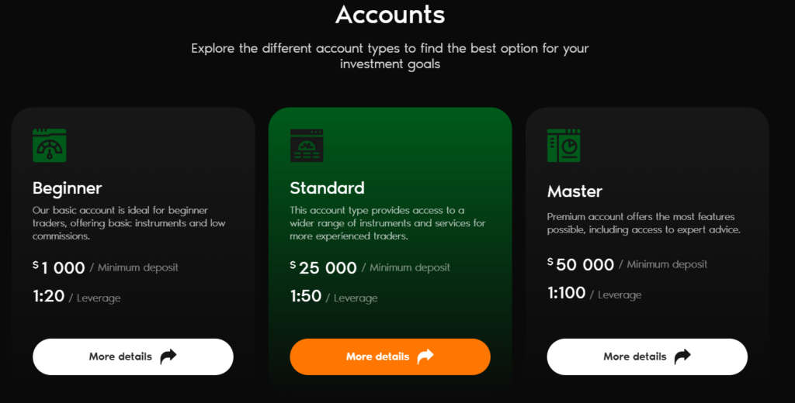The image size is (795, 403).
Task: Click the arrow icon on Master's button
Action: pos(682,356)
